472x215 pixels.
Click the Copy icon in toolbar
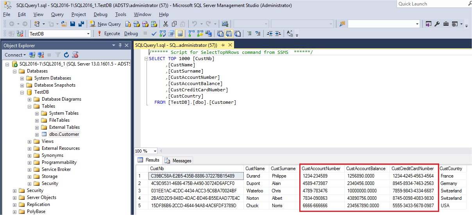[174, 24]
